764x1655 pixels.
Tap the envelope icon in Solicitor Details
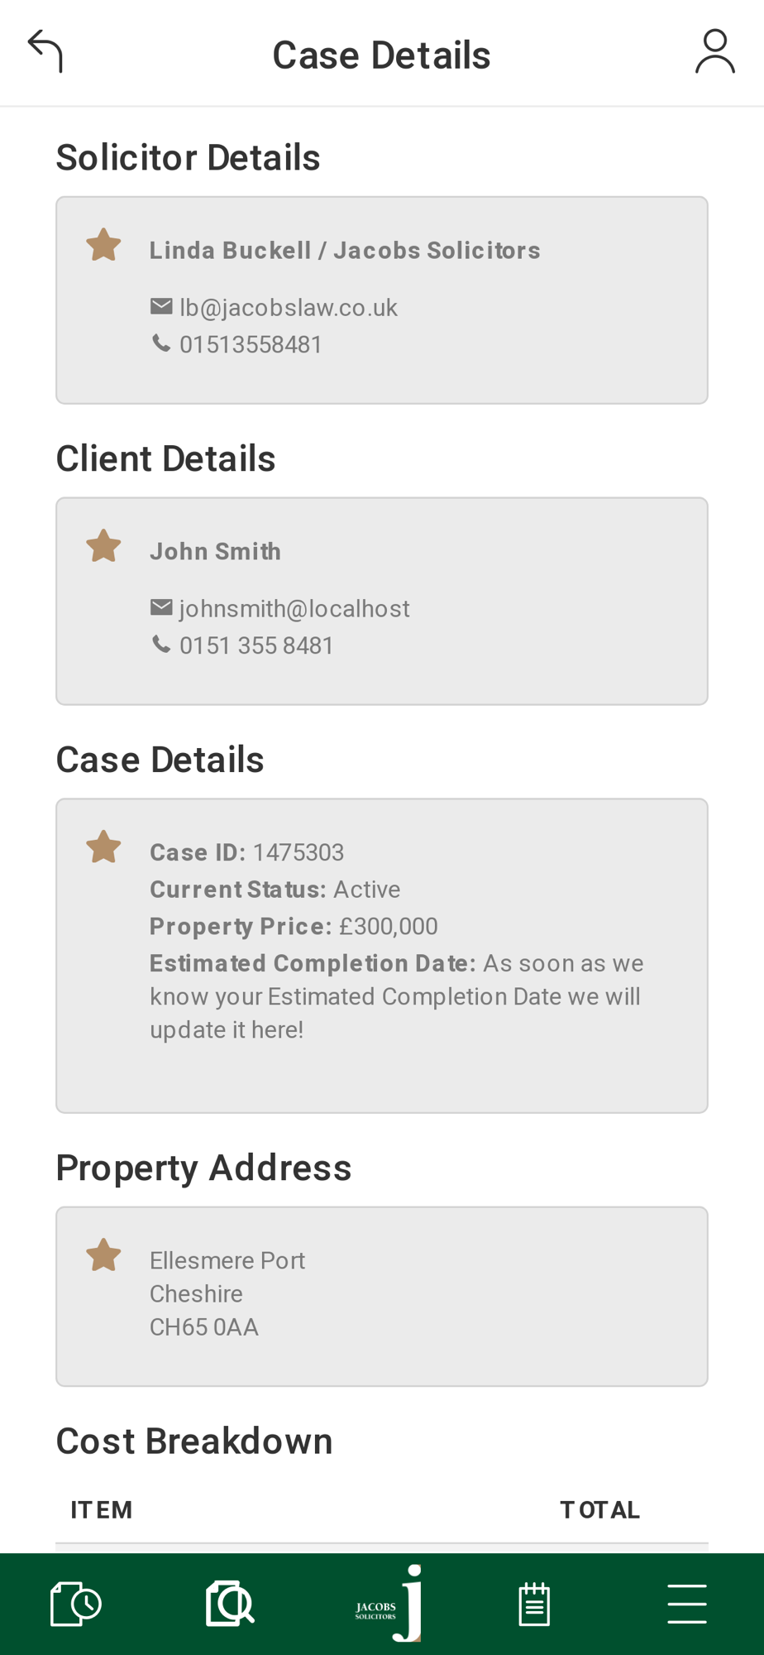pos(161,306)
